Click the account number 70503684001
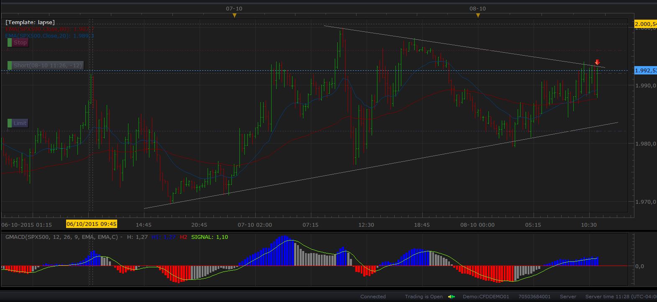Viewport: 657px width, 302px height. tap(534, 297)
